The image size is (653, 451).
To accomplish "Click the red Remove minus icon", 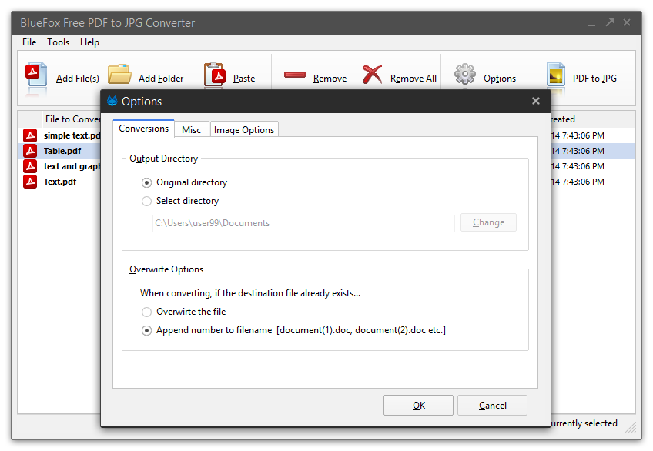I will [x=295, y=75].
